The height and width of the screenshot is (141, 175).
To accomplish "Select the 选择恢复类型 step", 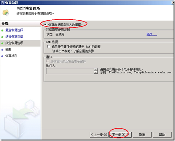I will click(14, 37).
